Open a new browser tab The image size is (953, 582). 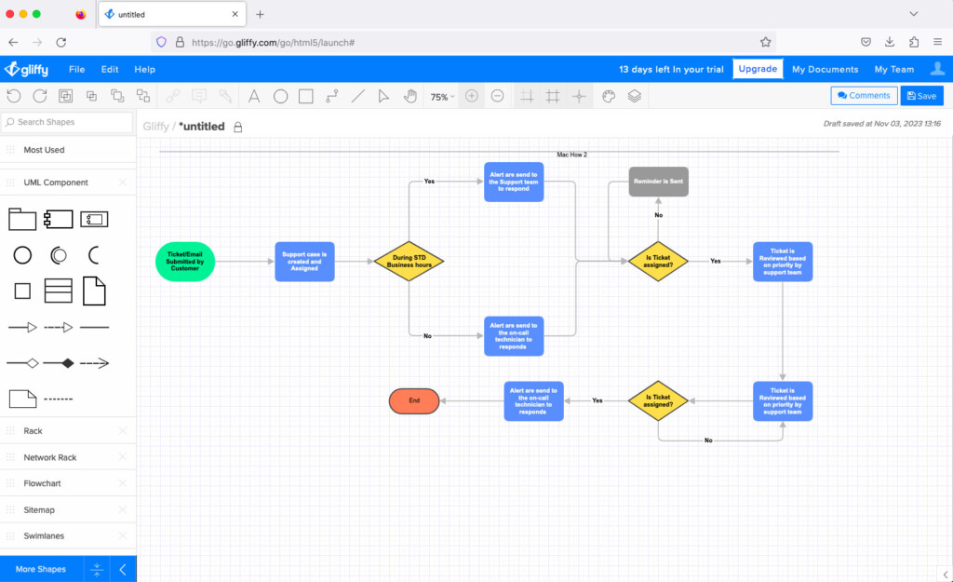(x=260, y=14)
